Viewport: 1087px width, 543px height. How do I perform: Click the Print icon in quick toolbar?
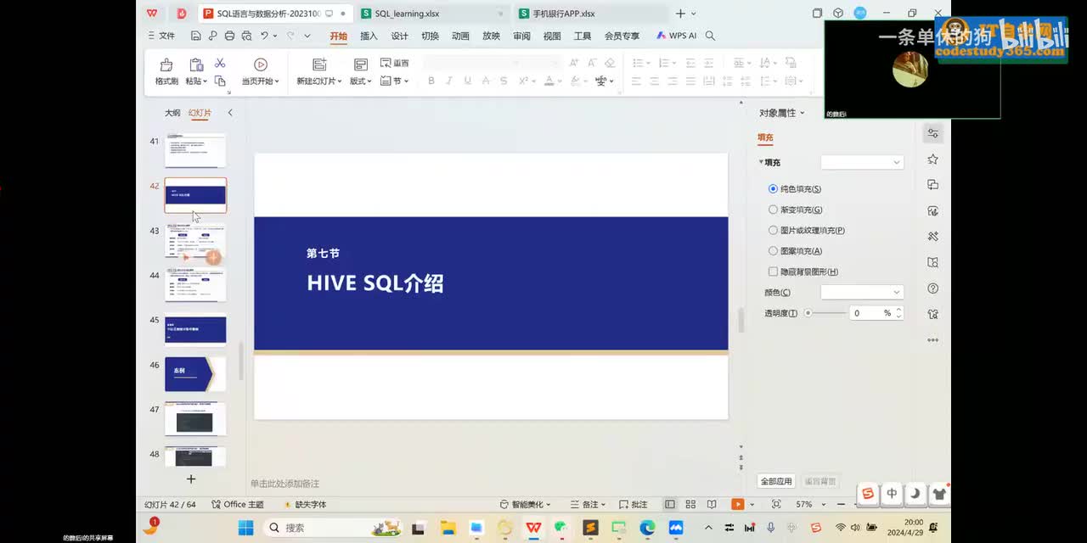pyautogui.click(x=229, y=36)
